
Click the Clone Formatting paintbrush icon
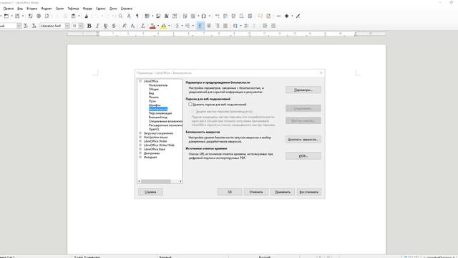[x=86, y=16]
